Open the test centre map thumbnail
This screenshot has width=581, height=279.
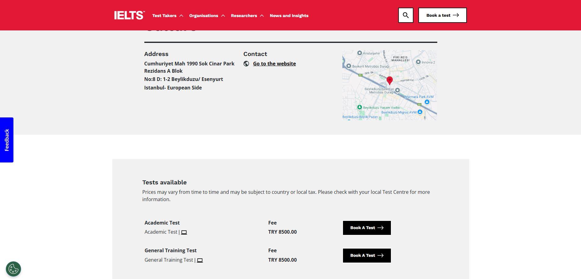390,85
